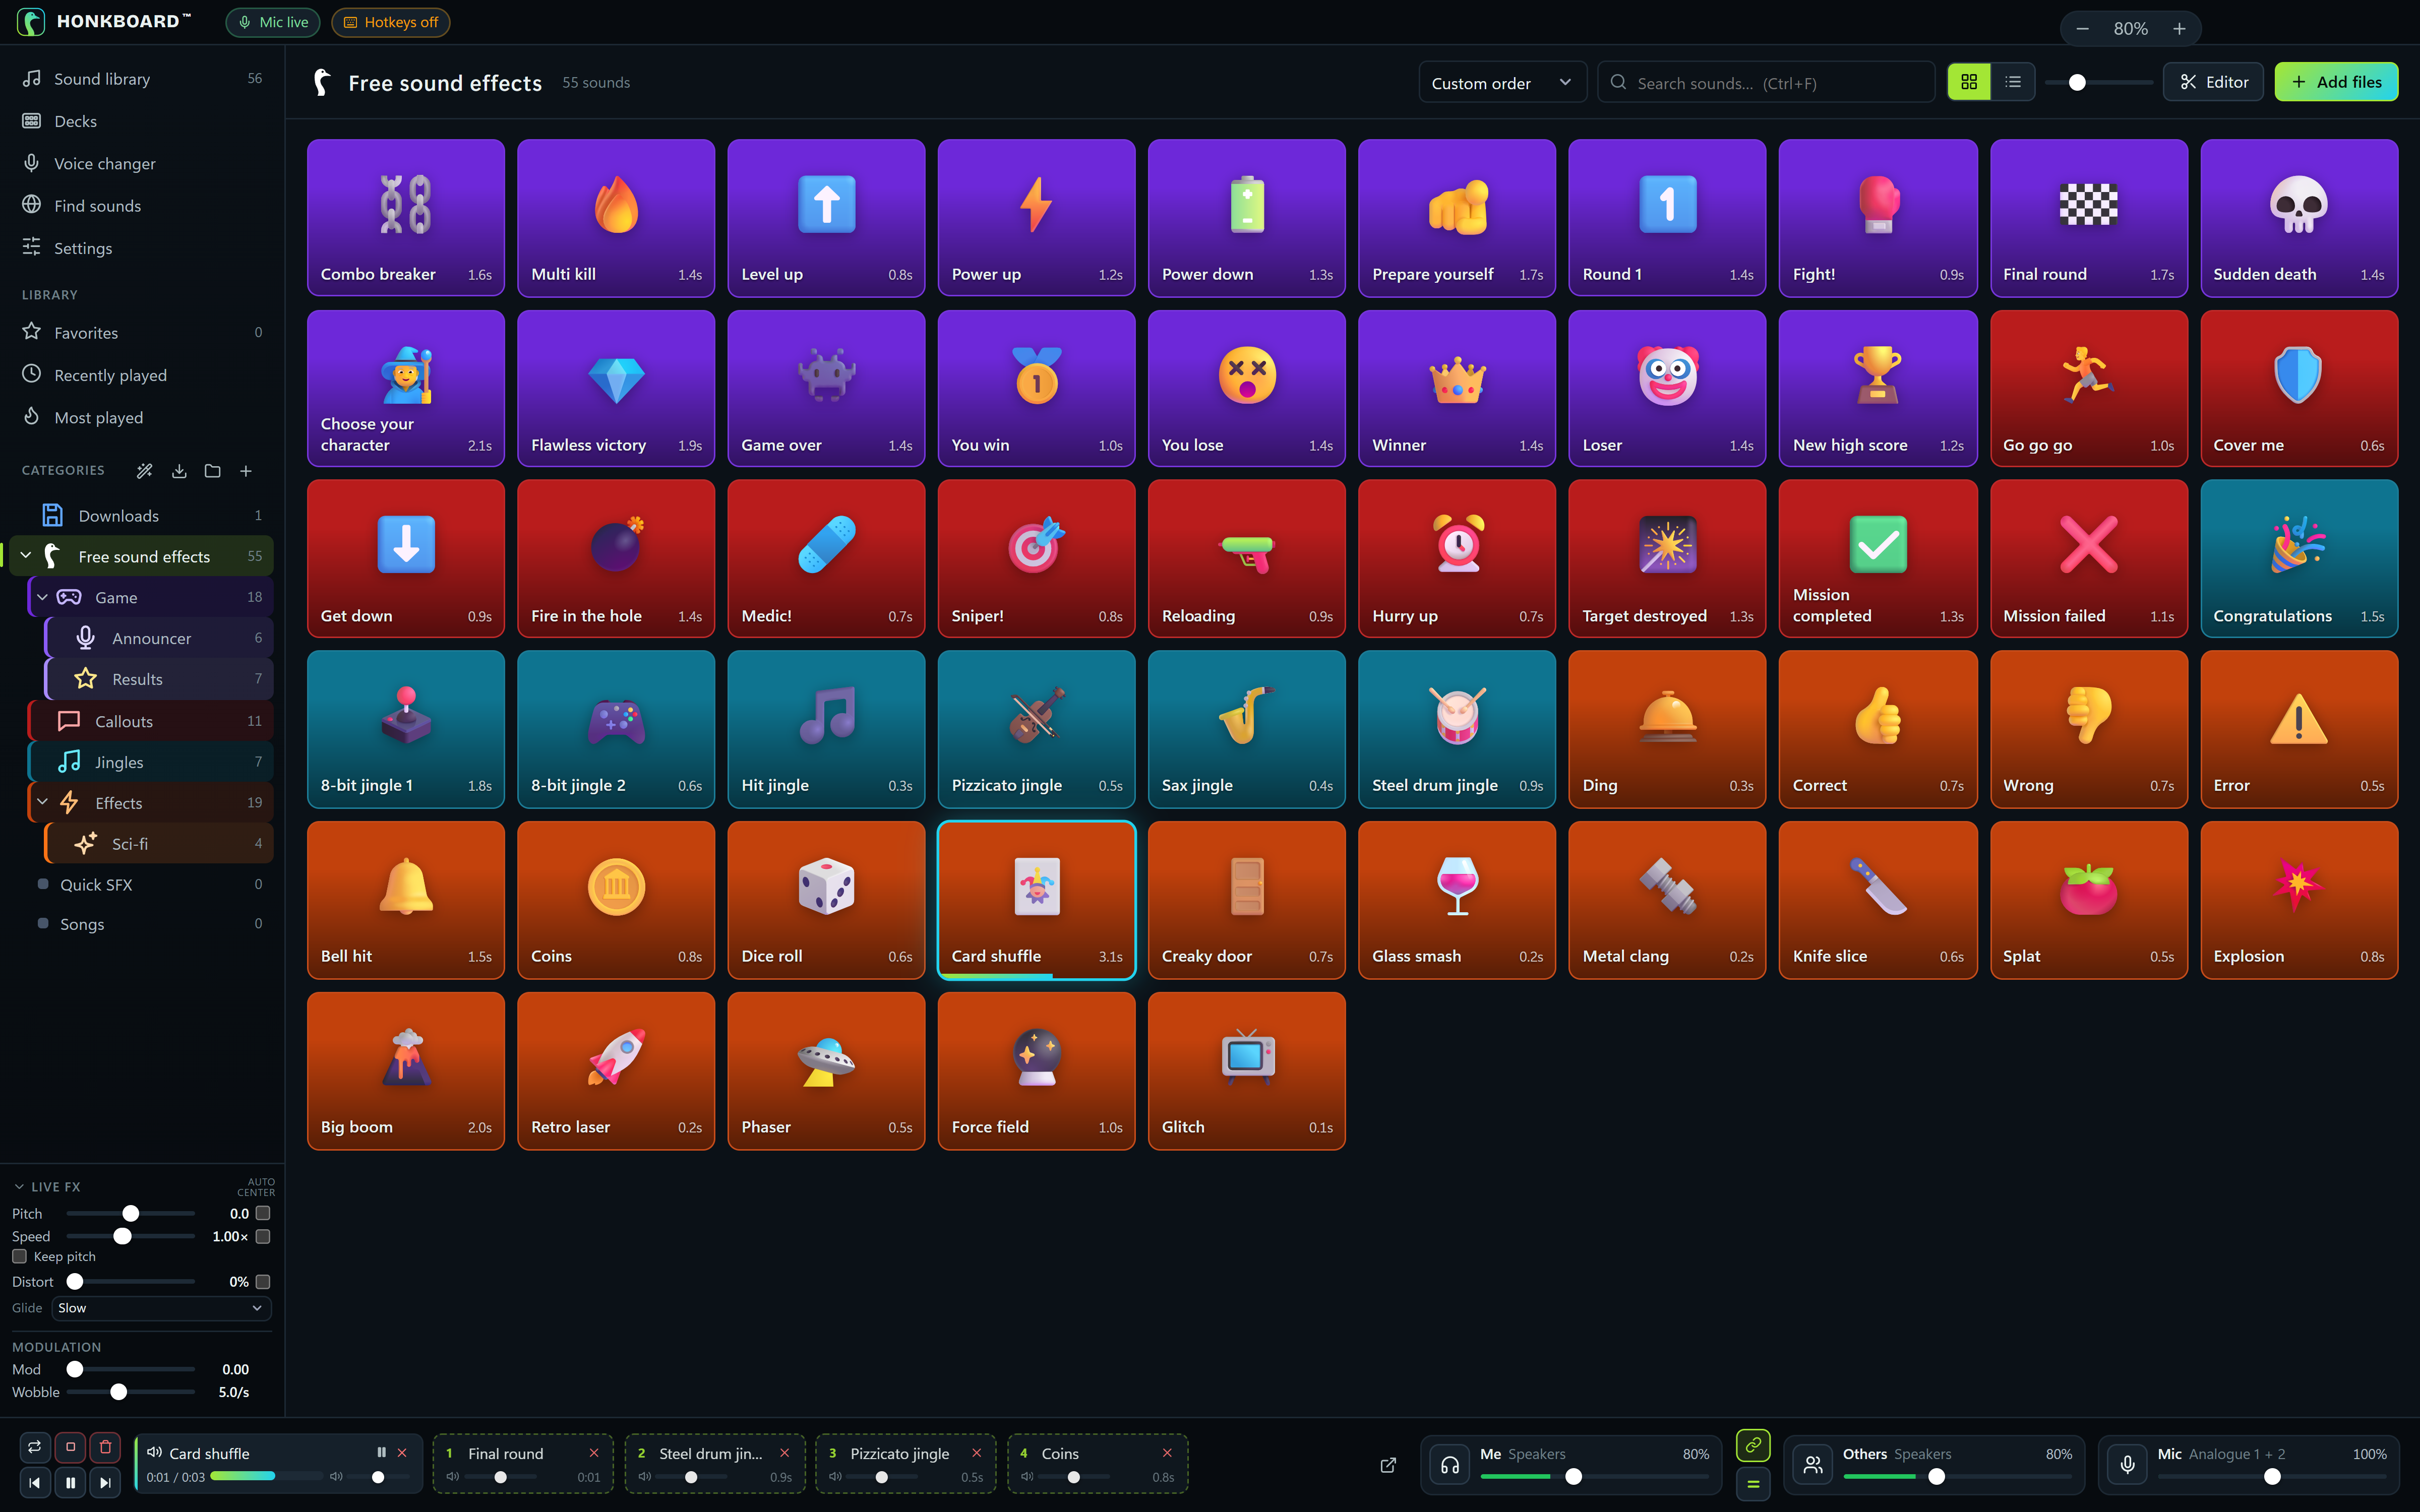The width and height of the screenshot is (2420, 1512).
Task: Collapse the Free sound effects category
Action: click(26, 556)
